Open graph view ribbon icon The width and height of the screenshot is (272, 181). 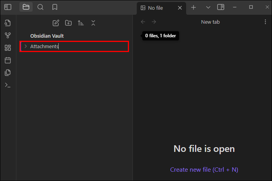pyautogui.click(x=8, y=35)
